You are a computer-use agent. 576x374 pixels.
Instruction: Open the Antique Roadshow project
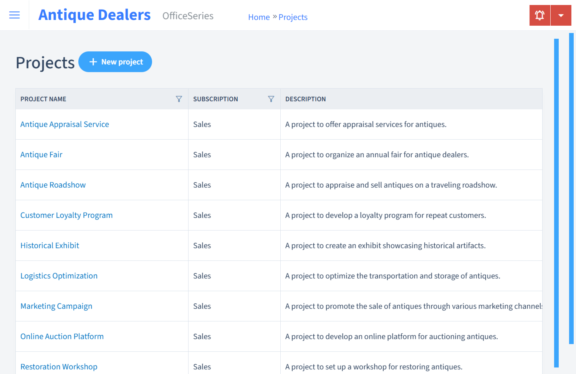(x=53, y=185)
